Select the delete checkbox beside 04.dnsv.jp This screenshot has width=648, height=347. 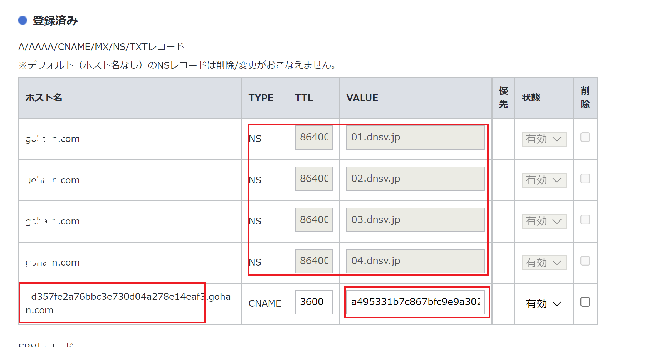coord(585,261)
